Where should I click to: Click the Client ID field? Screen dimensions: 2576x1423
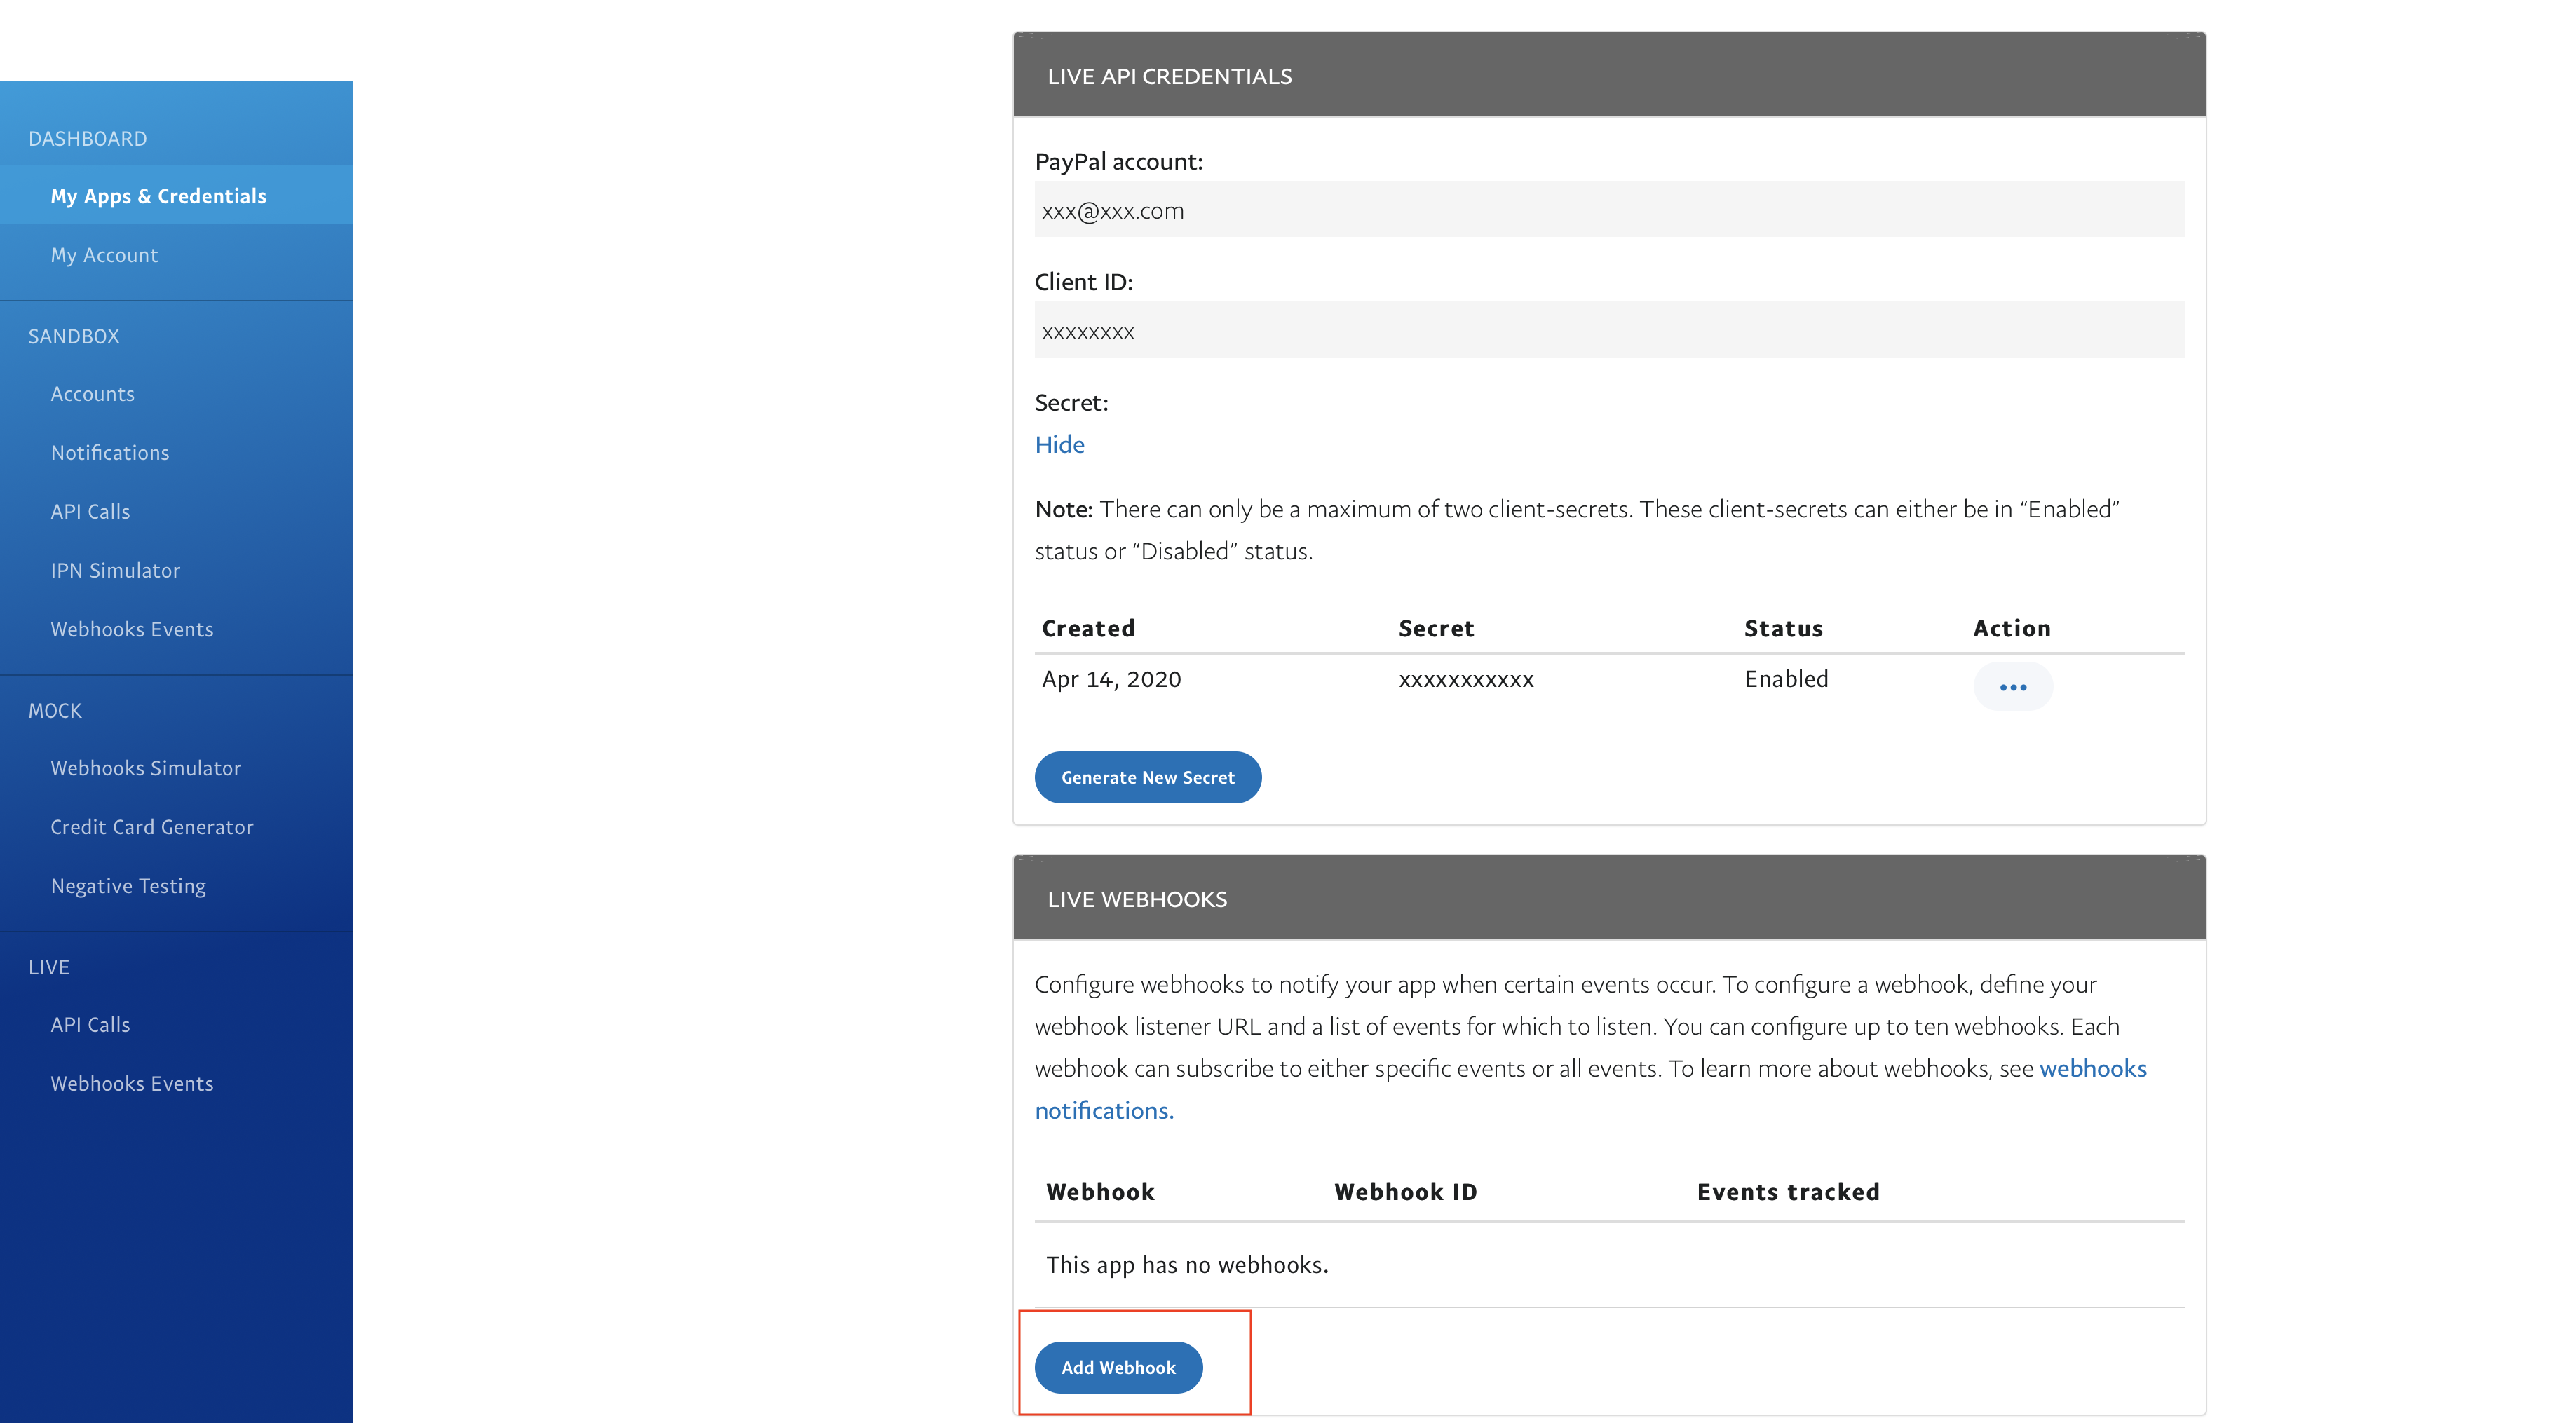click(x=1608, y=331)
